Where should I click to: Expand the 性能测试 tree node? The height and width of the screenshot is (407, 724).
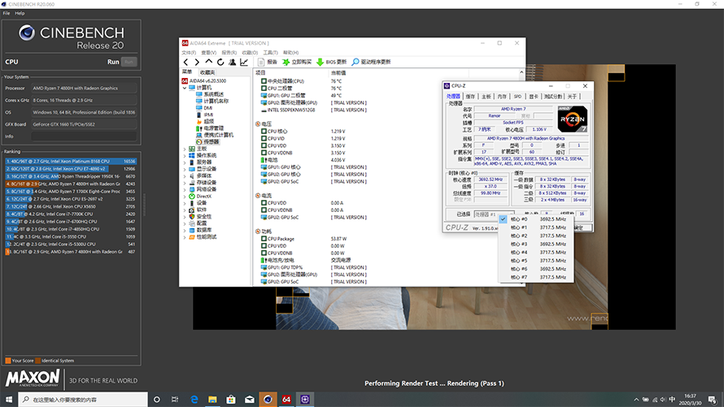[185, 237]
